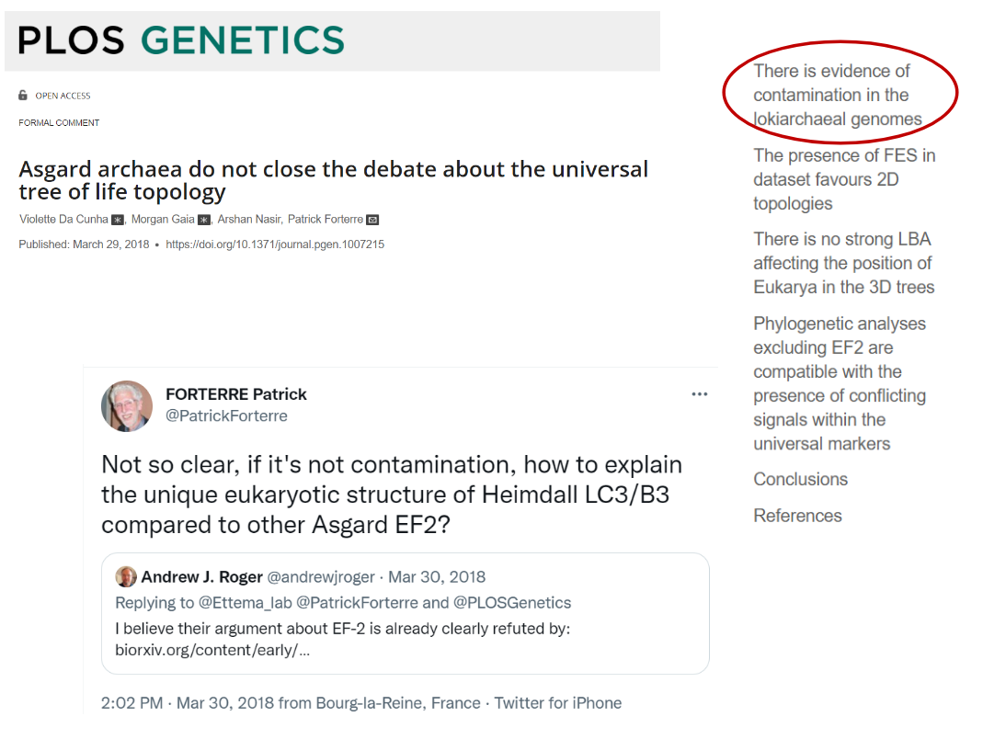
Task: Jump to 'The presence of FES' section
Action: 843,179
